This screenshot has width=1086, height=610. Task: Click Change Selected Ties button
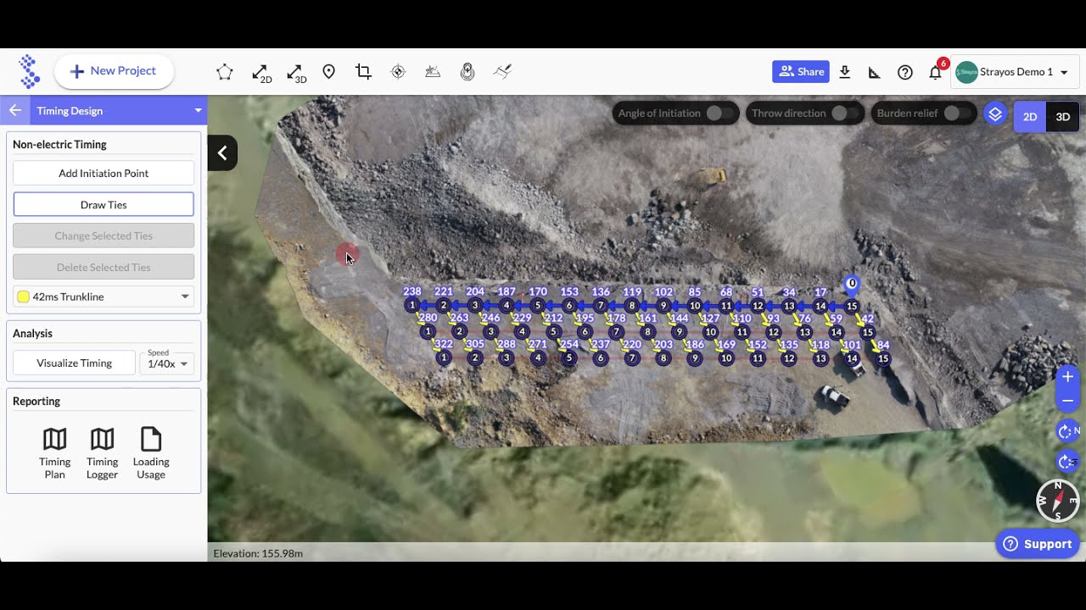tap(104, 236)
